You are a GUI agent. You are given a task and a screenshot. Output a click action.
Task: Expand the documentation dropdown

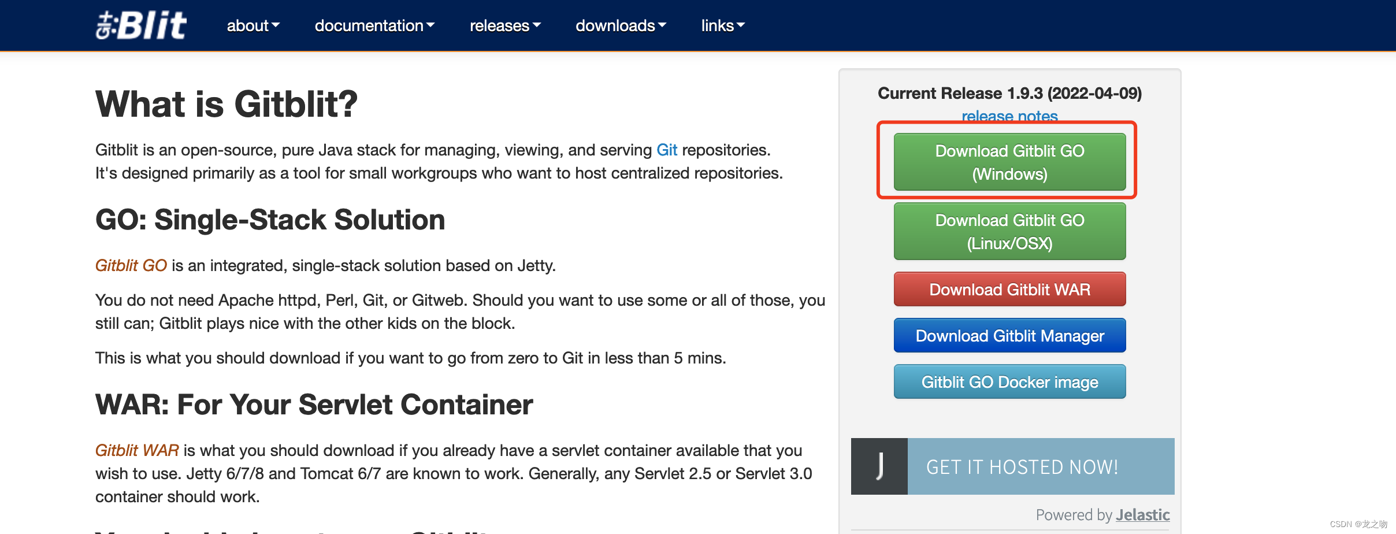374,25
